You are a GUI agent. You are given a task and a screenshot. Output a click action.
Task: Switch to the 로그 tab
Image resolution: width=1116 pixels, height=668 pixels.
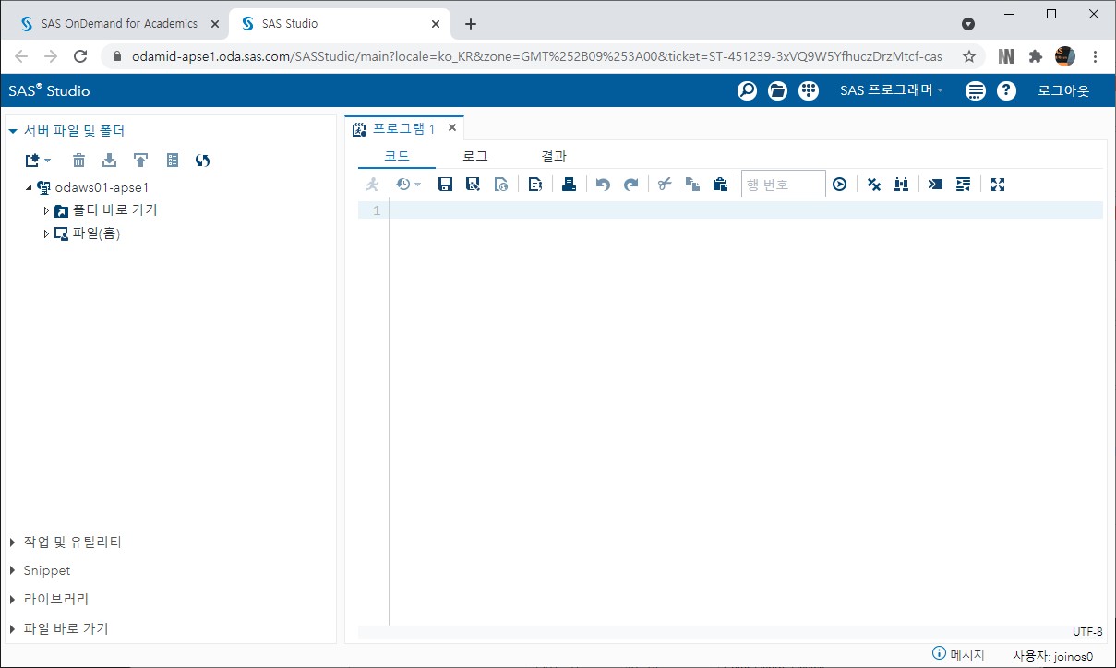(475, 156)
